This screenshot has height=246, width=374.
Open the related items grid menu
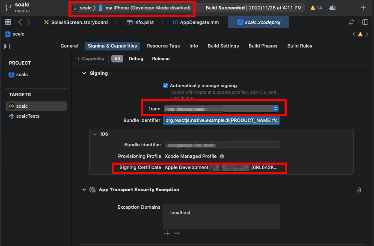(x=8, y=22)
